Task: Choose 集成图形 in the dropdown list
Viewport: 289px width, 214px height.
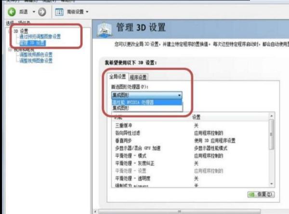Action: pyautogui.click(x=147, y=108)
